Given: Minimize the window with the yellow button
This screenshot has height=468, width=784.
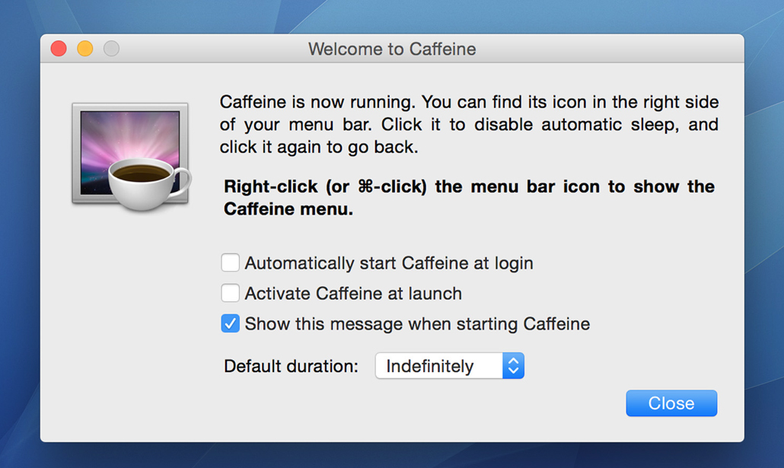Looking at the screenshot, I should tap(85, 49).
